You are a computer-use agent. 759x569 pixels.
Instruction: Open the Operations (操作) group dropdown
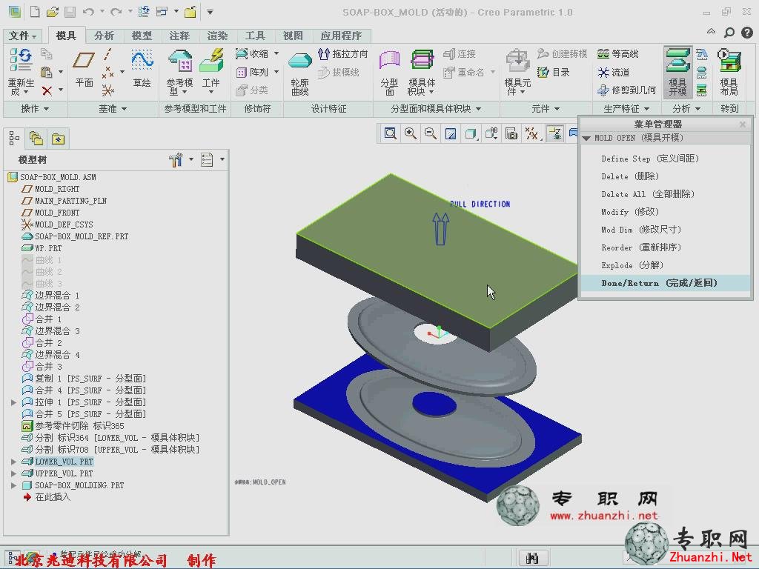tap(36, 108)
